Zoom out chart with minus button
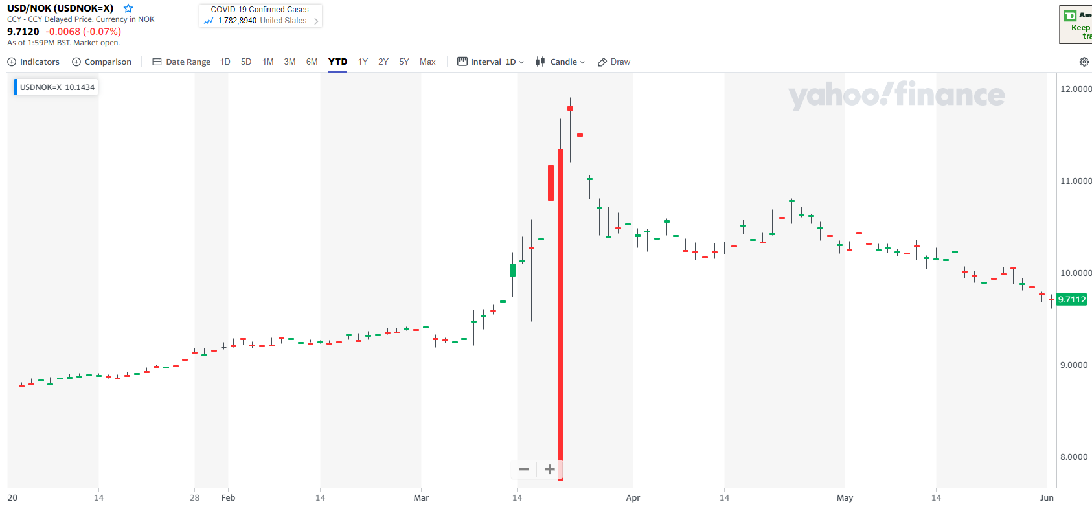This screenshot has width=1092, height=520. (524, 469)
